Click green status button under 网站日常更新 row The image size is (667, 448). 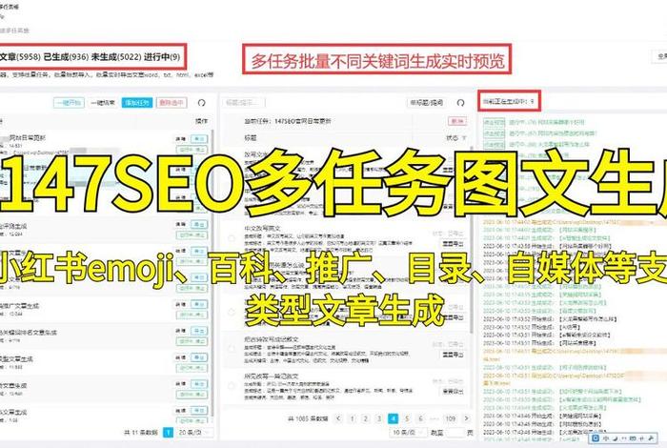192,150
